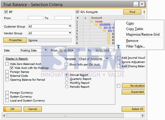Enable Hide Zero Balanced Acct

tap(7, 64)
